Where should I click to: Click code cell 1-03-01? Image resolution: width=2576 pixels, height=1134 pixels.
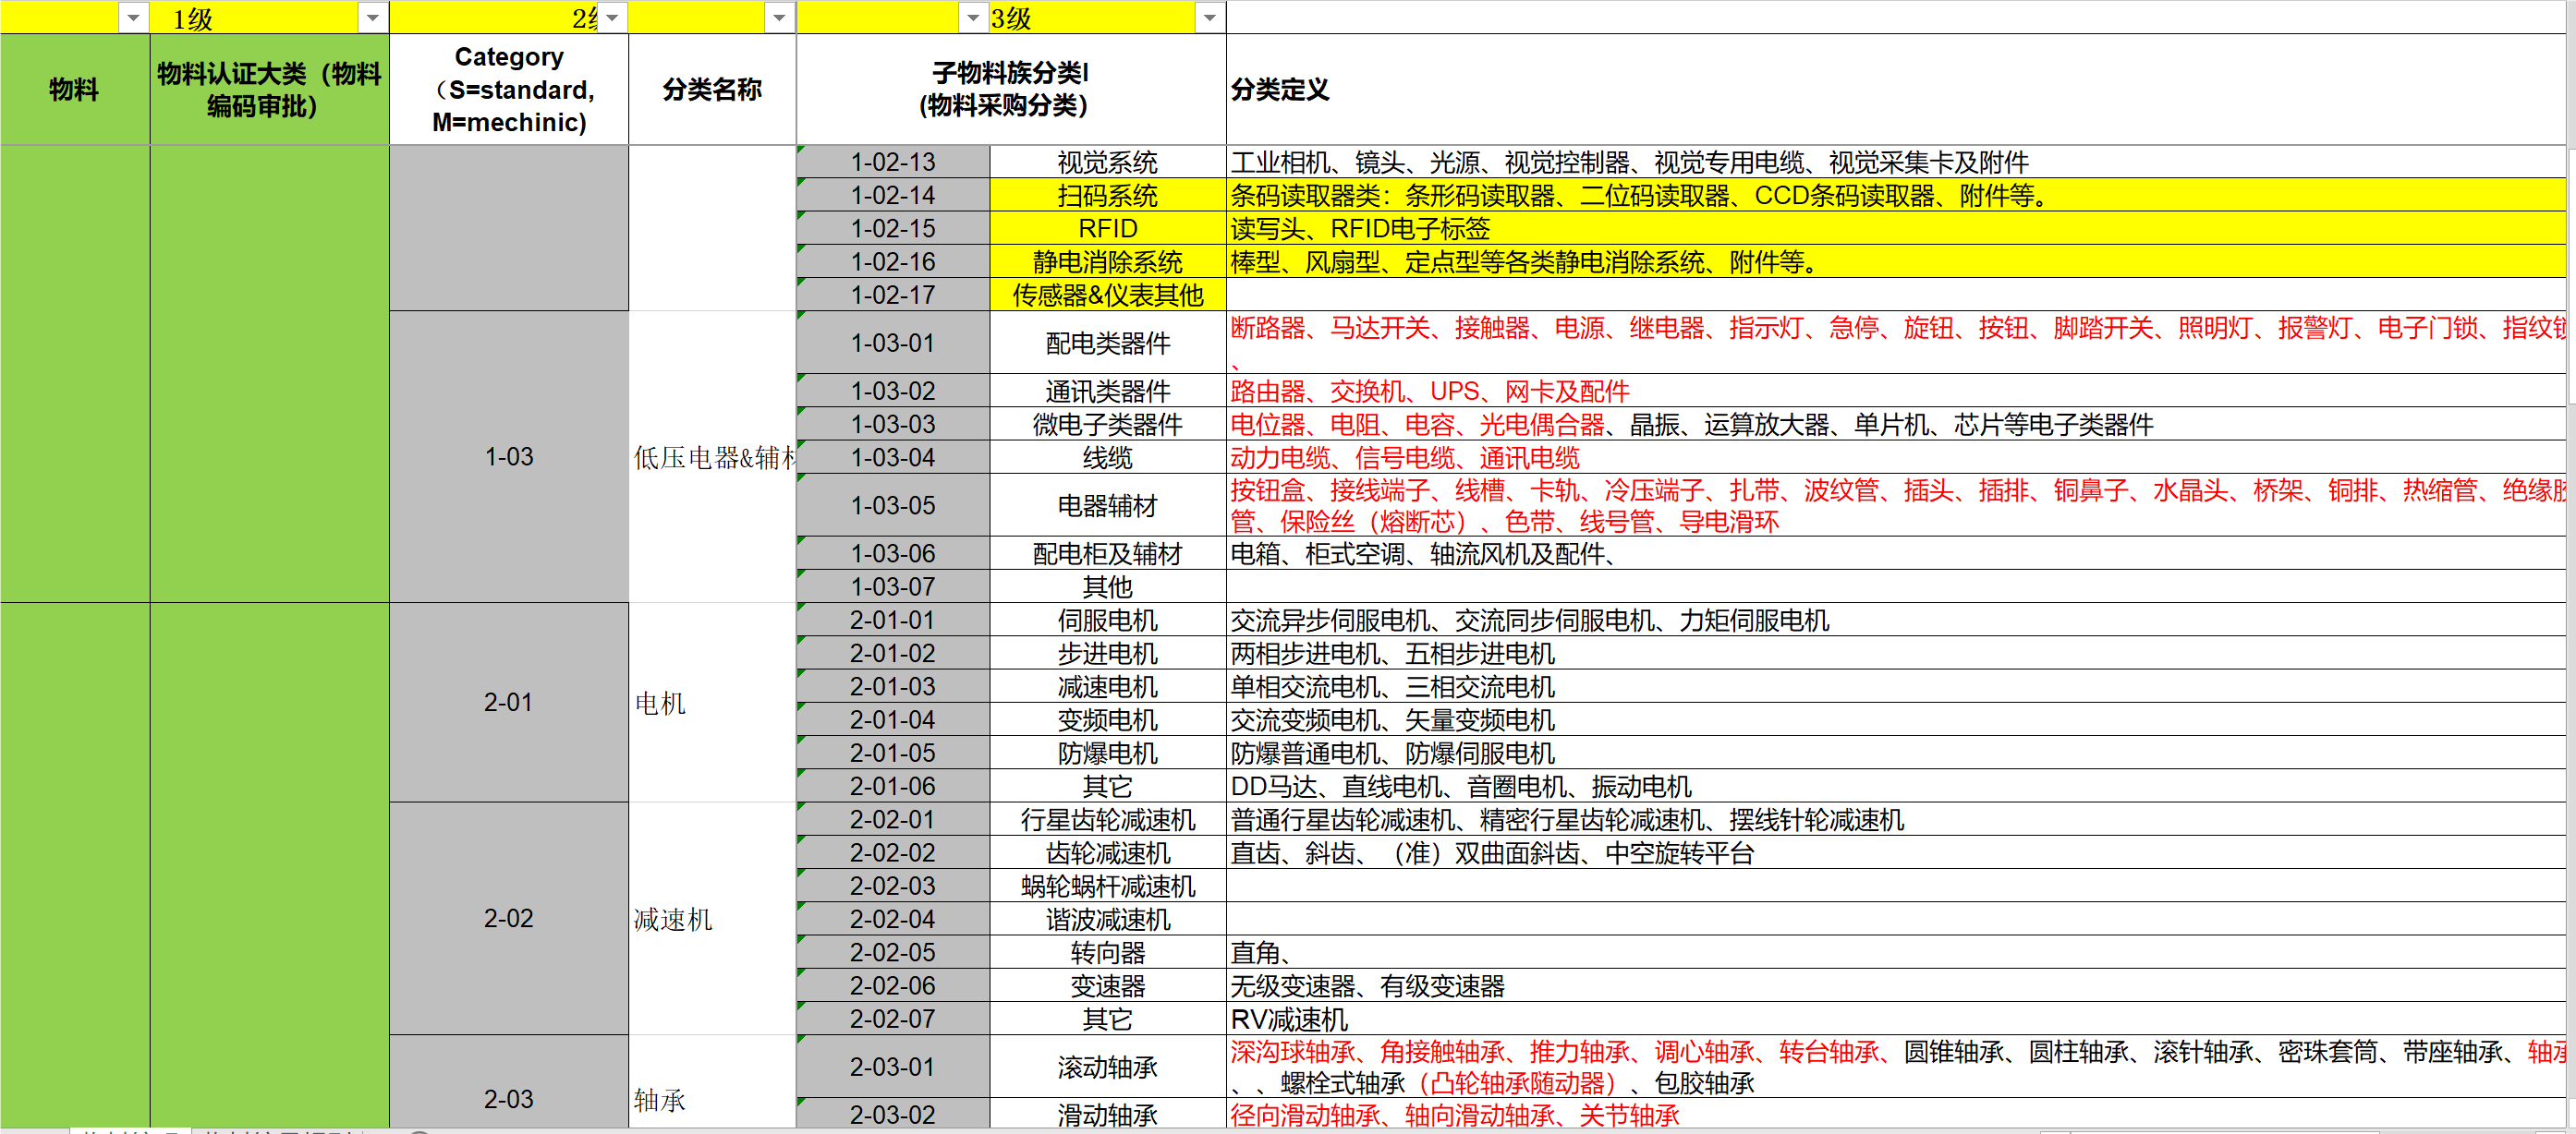pyautogui.click(x=892, y=344)
